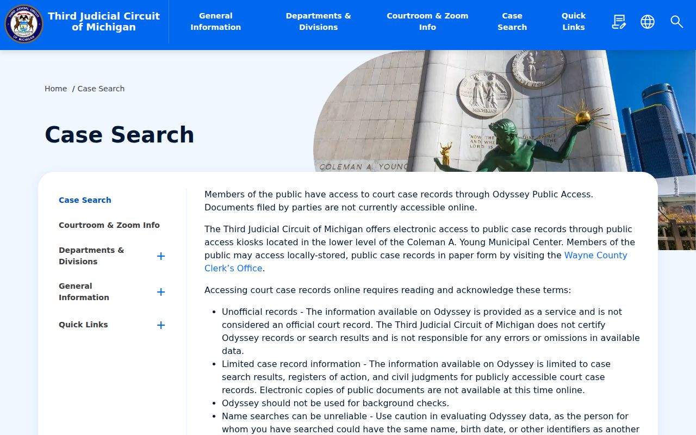Open the Quick Links top menu
Image resolution: width=696 pixels, height=435 pixels.
point(574,22)
